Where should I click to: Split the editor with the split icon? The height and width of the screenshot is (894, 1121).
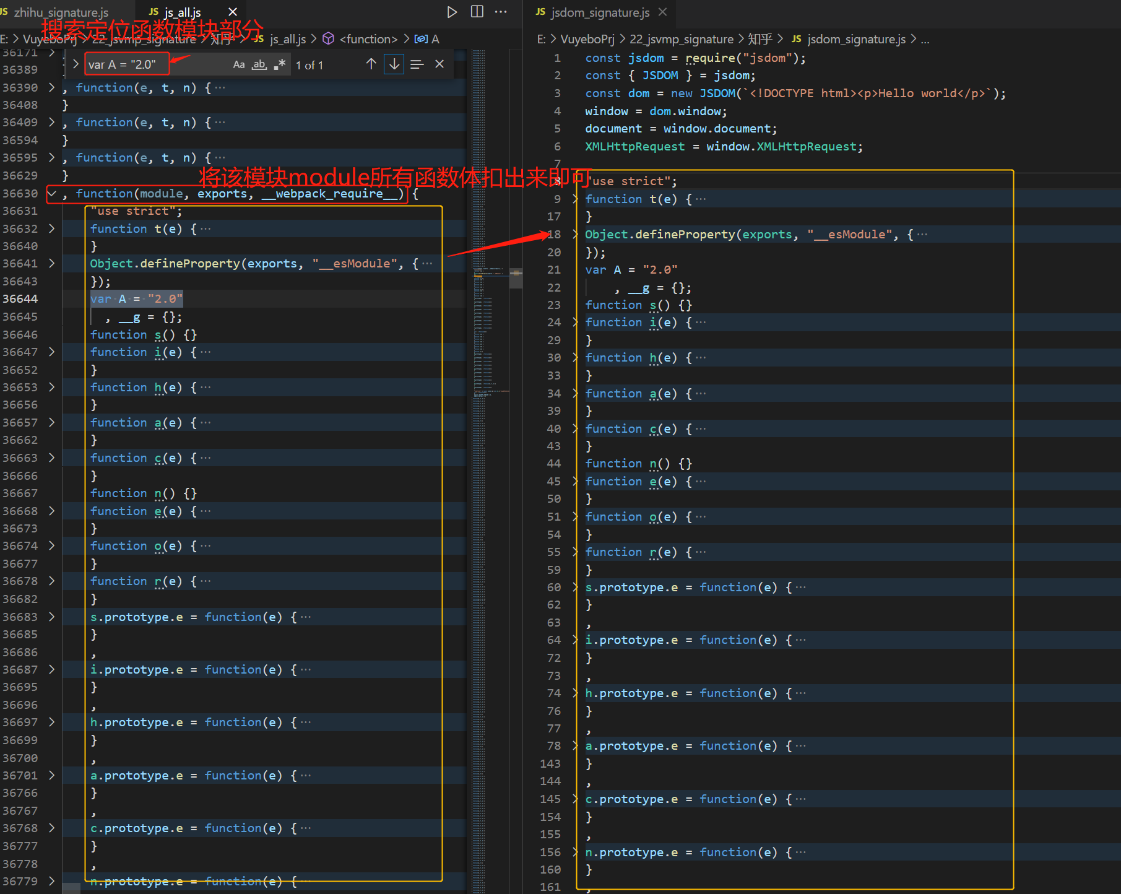tap(477, 12)
